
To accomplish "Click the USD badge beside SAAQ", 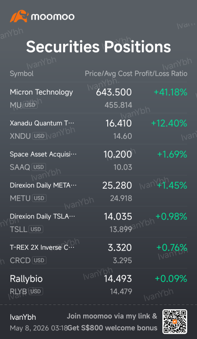I will pyautogui.click(x=39, y=167).
